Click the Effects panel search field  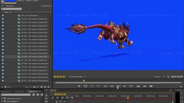click(x=16, y=95)
